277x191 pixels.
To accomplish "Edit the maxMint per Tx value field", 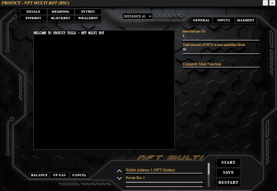I will (221, 36).
